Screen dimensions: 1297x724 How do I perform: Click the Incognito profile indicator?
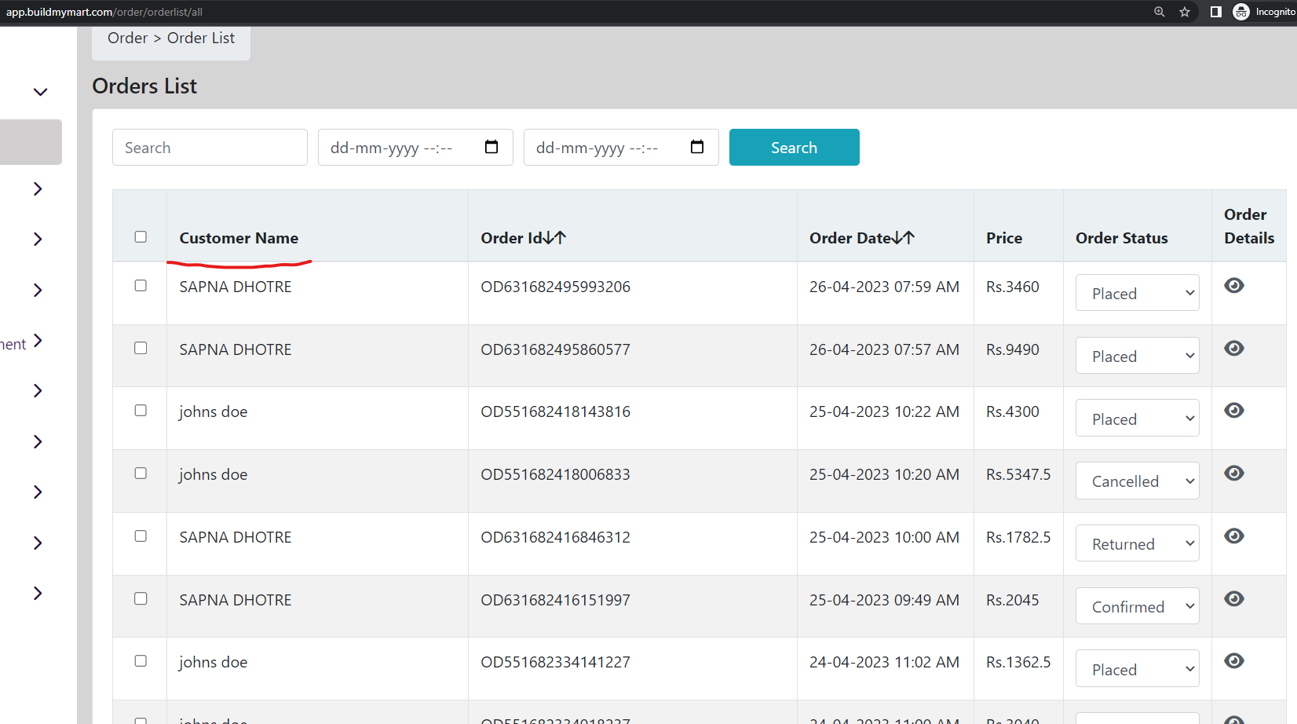click(x=1264, y=12)
